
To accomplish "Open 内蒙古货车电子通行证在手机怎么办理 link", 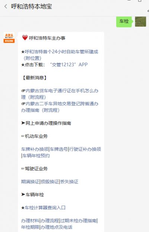I will tap(60, 94).
